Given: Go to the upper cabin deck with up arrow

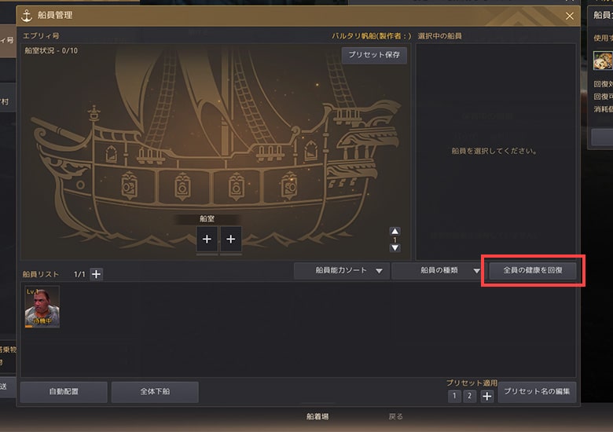Looking at the screenshot, I should pos(395,231).
